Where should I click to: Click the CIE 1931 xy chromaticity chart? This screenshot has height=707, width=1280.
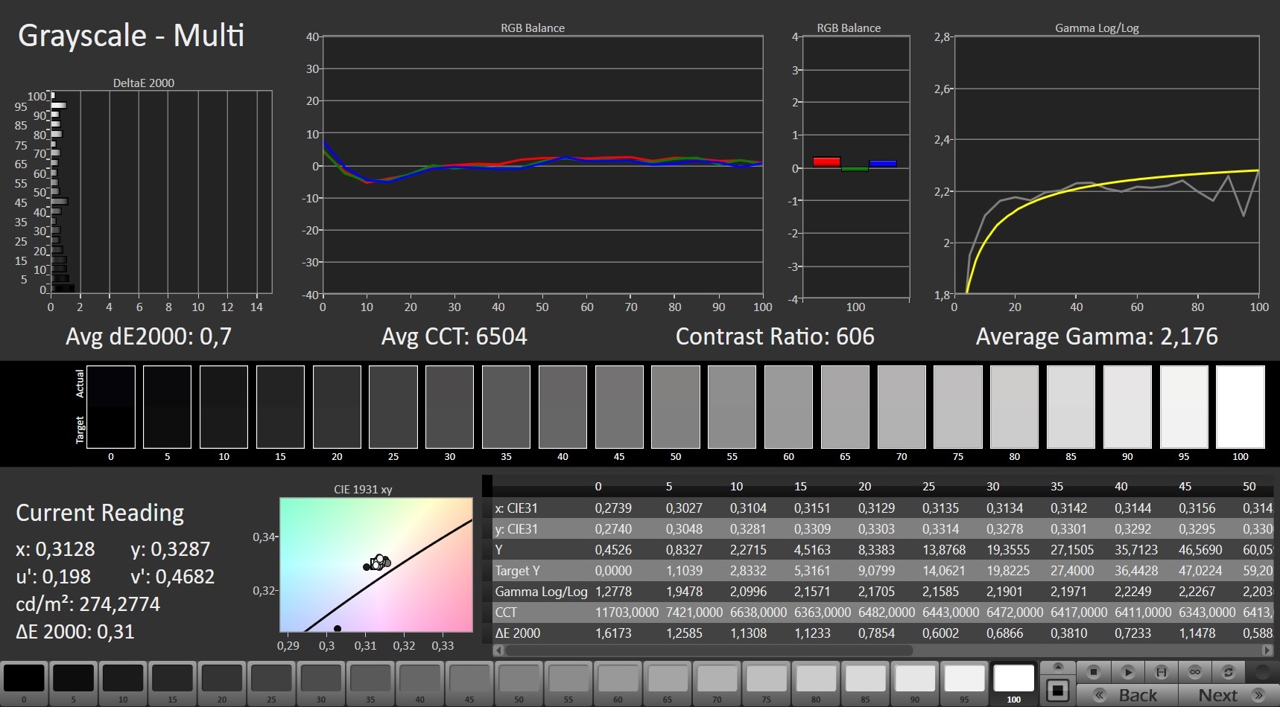pos(376,565)
